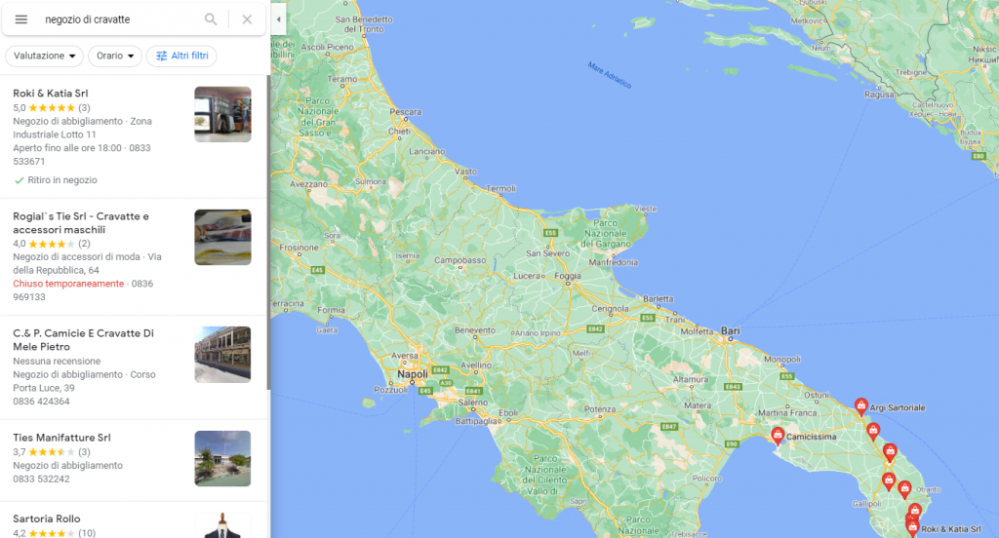View Rogial's Tie Srl photo thumbnail
Screen dimensions: 999x538
click(222, 238)
